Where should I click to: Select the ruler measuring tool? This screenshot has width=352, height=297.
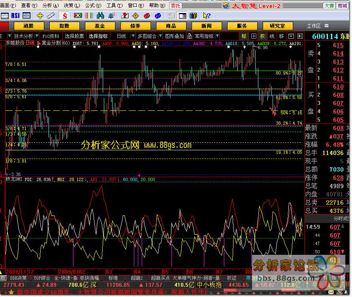[51, 15]
